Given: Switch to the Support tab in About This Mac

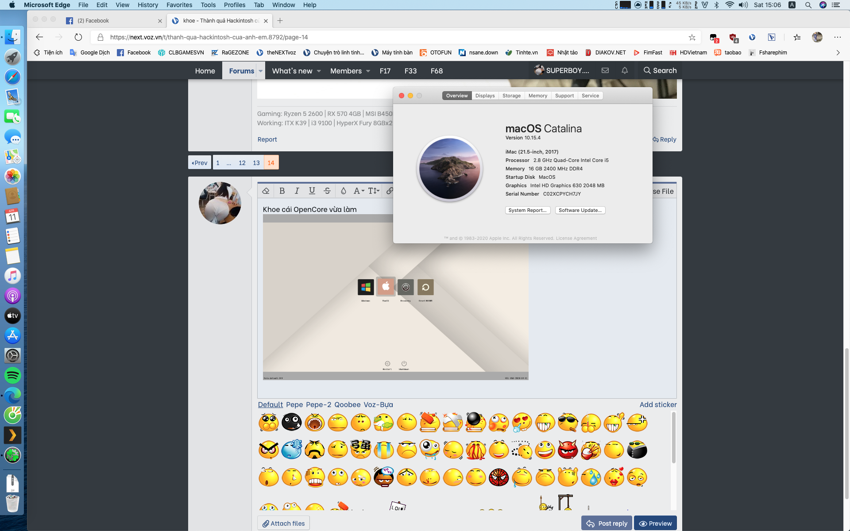Looking at the screenshot, I should tap(564, 96).
